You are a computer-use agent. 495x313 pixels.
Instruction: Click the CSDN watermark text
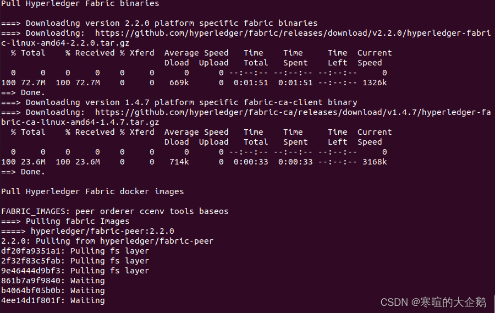pos(433,302)
